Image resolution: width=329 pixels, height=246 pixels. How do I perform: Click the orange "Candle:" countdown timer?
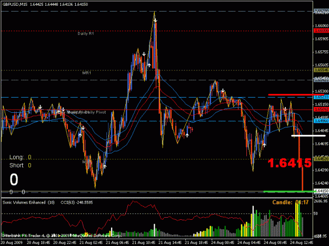pos(291,202)
